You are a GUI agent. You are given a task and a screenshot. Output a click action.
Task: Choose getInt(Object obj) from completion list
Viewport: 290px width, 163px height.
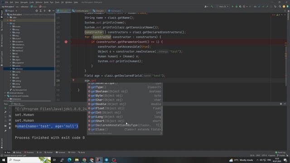click(x=125, y=112)
